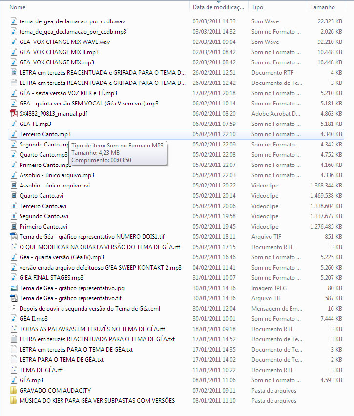Click the PDF icon of SX4882_P0813_manual.pdf

(x=14, y=114)
